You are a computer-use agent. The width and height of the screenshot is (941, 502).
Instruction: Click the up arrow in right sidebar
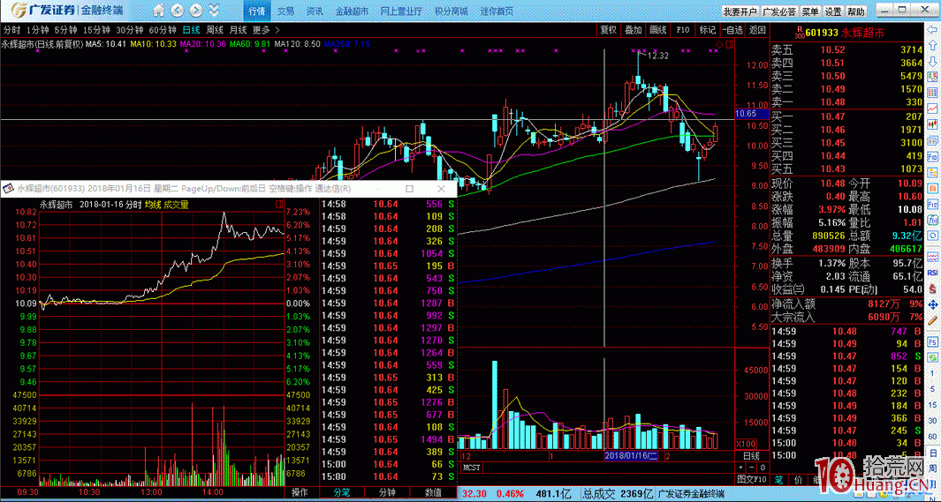(x=932, y=46)
